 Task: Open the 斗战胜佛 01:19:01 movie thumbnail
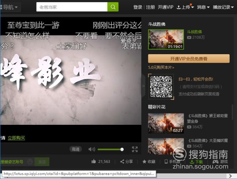tap(166, 40)
